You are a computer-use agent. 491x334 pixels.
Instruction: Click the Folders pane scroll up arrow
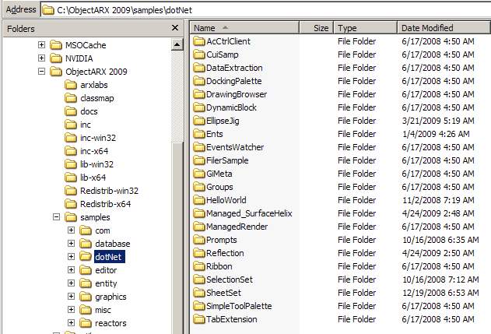click(177, 44)
